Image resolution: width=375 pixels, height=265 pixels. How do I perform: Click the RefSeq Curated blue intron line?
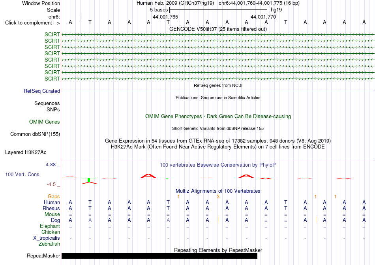tap(218, 91)
